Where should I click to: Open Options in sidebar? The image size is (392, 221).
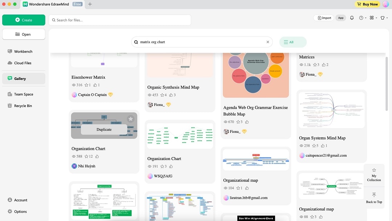pos(17,212)
